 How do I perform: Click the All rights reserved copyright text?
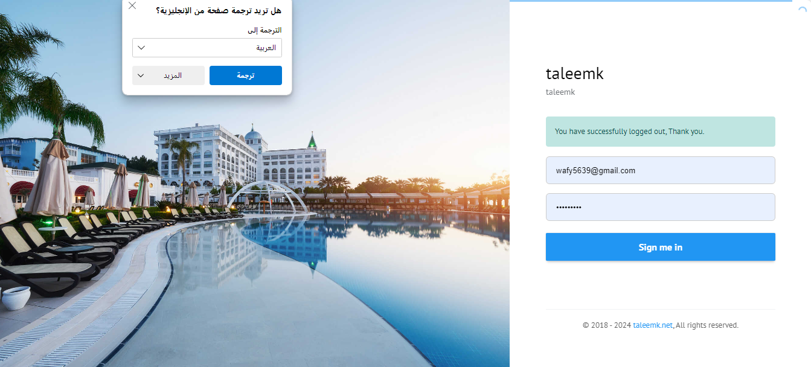pos(707,325)
